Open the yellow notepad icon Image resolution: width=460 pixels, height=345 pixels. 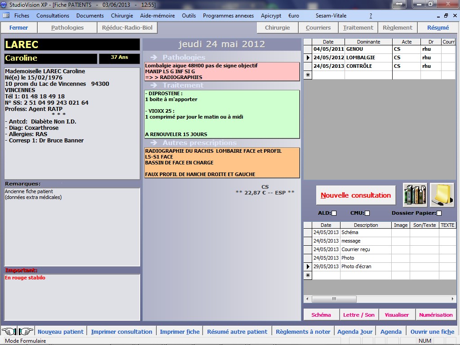[x=442, y=195]
